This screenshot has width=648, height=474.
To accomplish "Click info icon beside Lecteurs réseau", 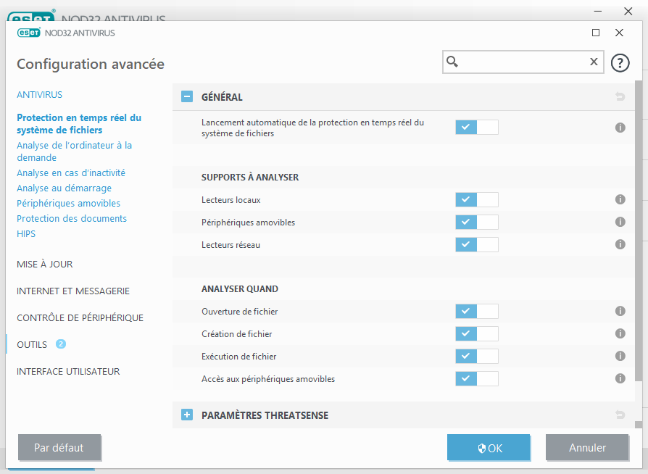I will point(620,244).
